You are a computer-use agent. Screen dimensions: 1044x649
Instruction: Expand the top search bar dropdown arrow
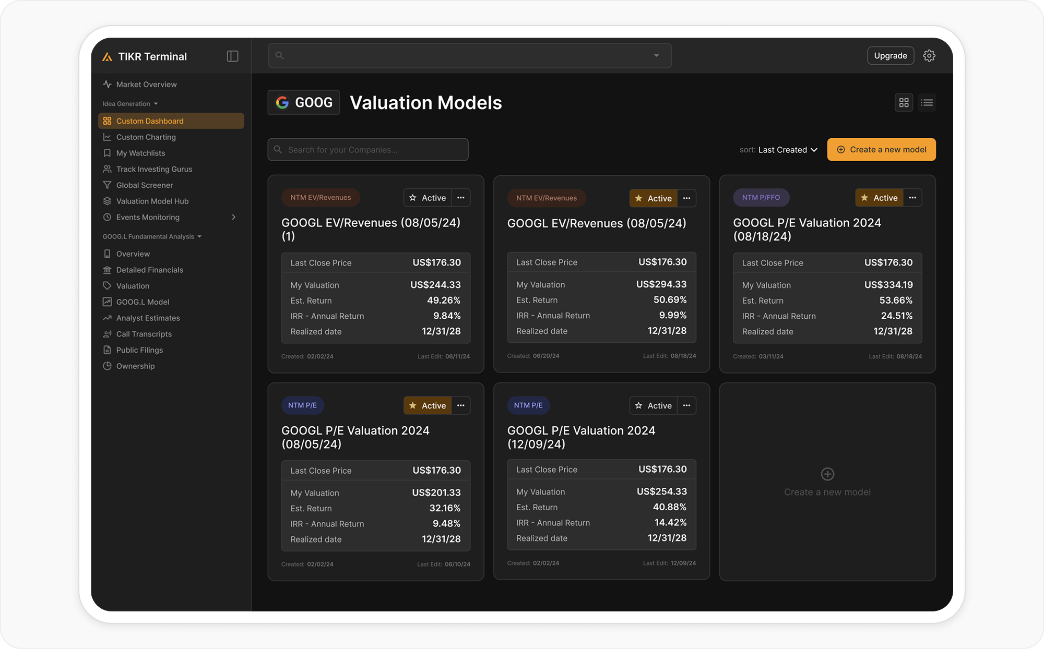(656, 56)
